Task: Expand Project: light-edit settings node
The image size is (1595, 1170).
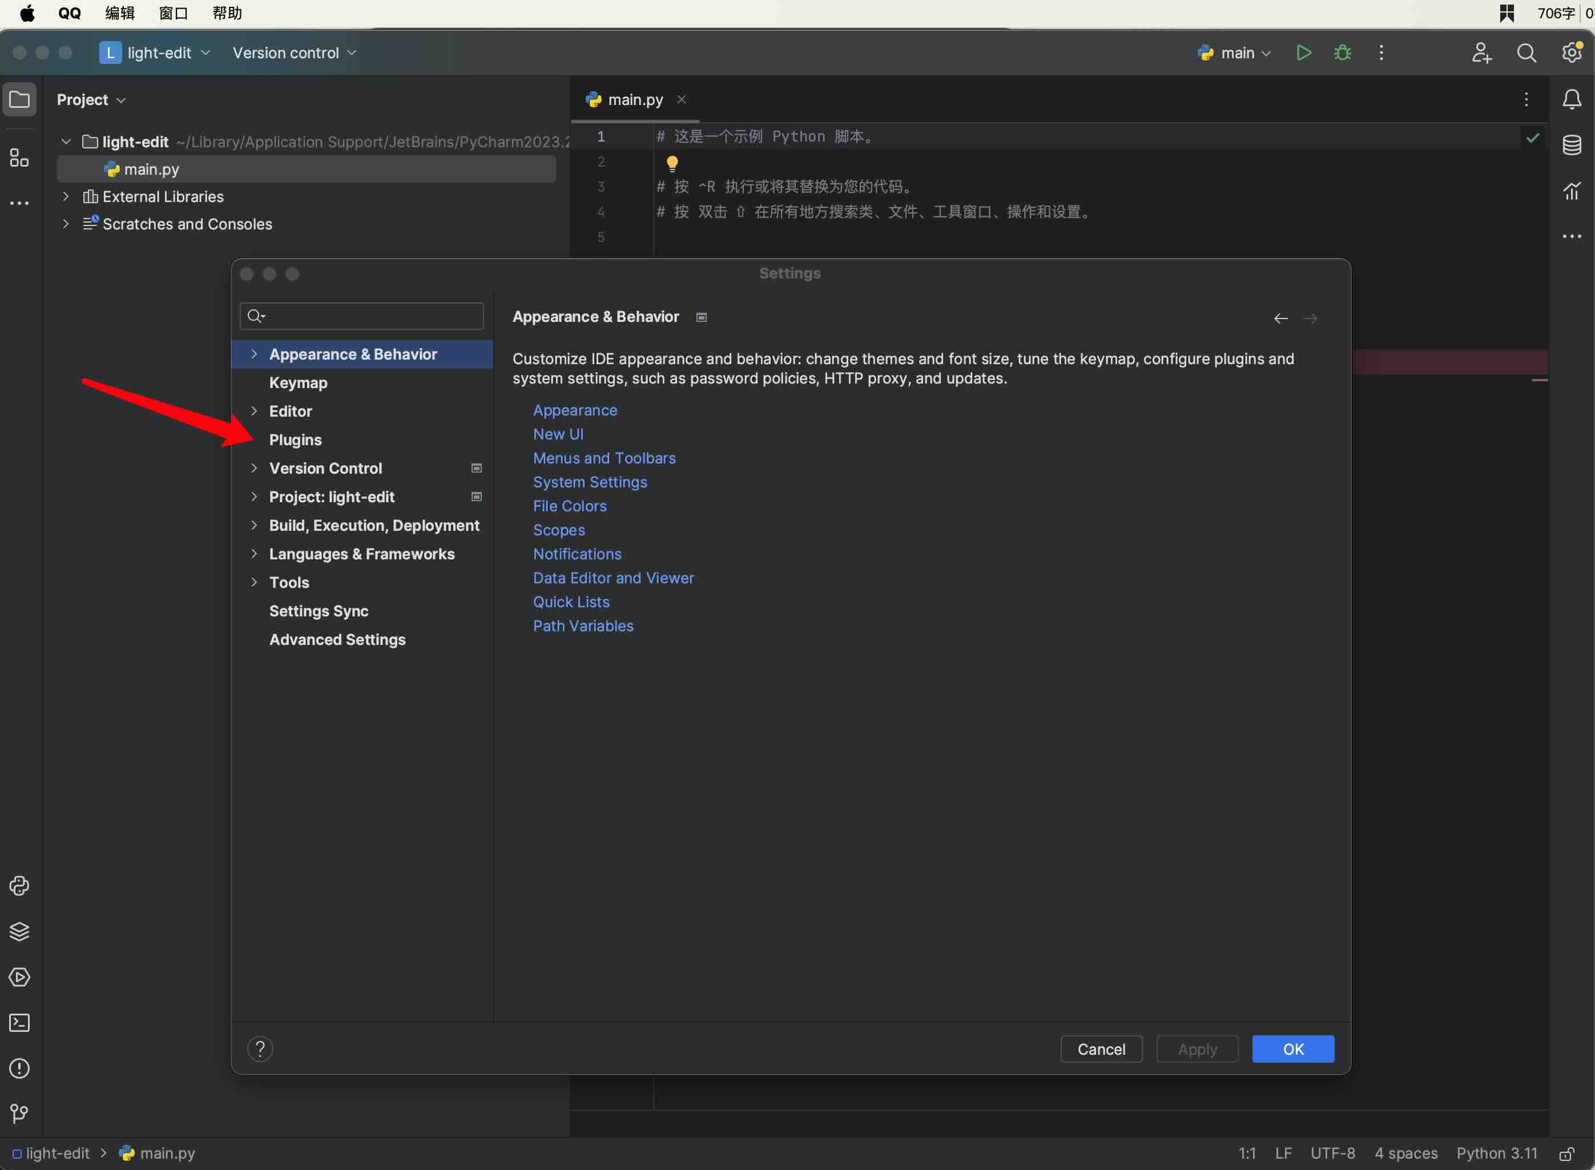Action: [253, 497]
